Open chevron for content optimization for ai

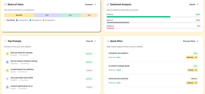click(x=95, y=87)
